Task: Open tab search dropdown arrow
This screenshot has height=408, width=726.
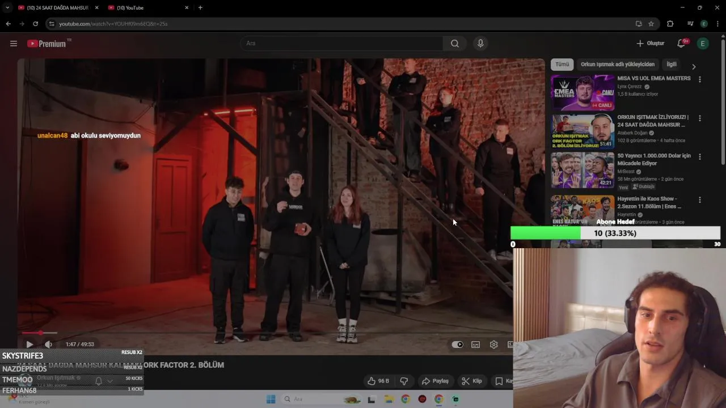Action: (7, 7)
